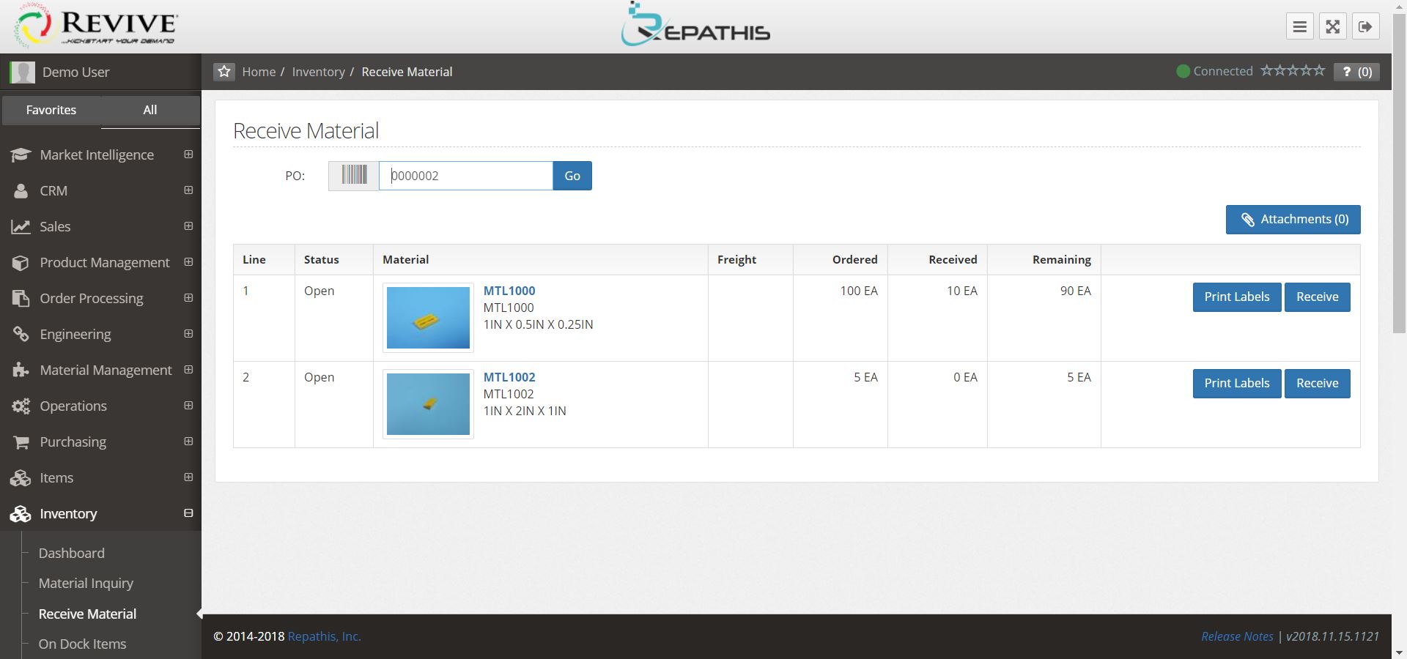Open the MTL1000 material link

click(x=509, y=291)
